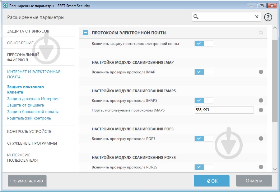The image size is (280, 192).
Task: Click the info icon beside IMAPS ports
Action: click(x=261, y=110)
